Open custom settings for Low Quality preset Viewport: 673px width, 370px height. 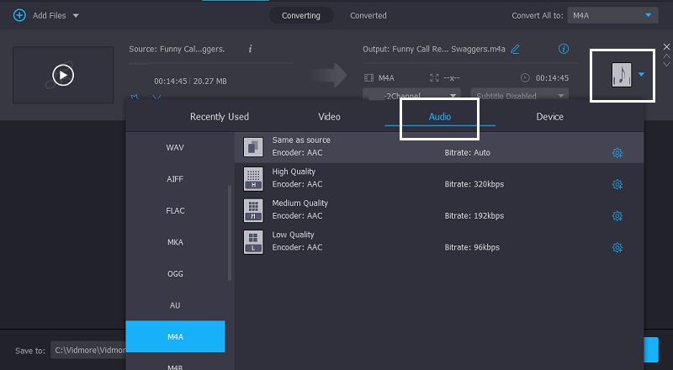pos(617,247)
